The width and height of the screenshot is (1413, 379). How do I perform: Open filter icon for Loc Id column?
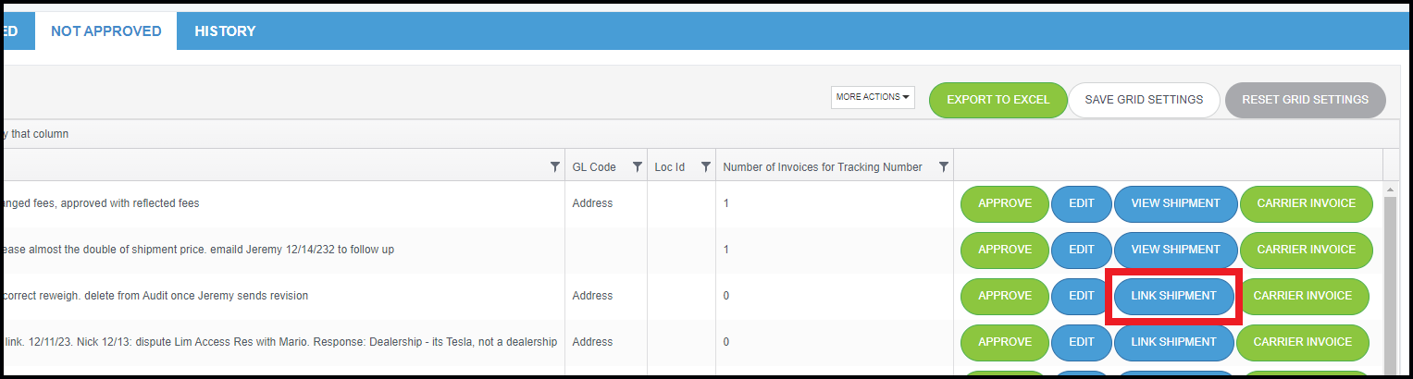pyautogui.click(x=706, y=167)
